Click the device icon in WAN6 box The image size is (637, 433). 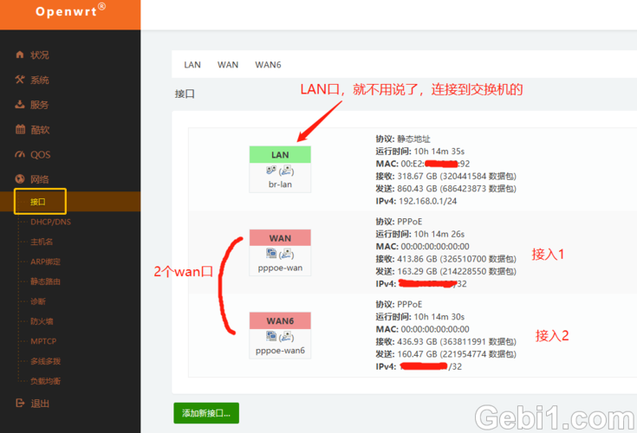[x=271, y=336]
